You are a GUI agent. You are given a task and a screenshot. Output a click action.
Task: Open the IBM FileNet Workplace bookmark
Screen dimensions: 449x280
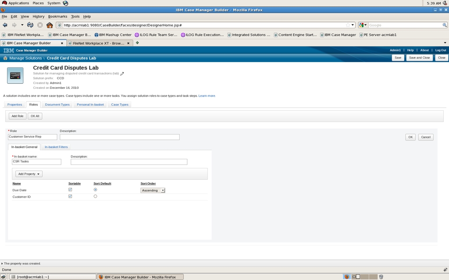(23, 35)
